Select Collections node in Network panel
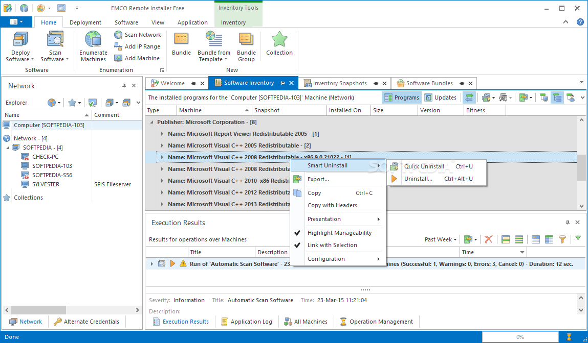 point(28,198)
